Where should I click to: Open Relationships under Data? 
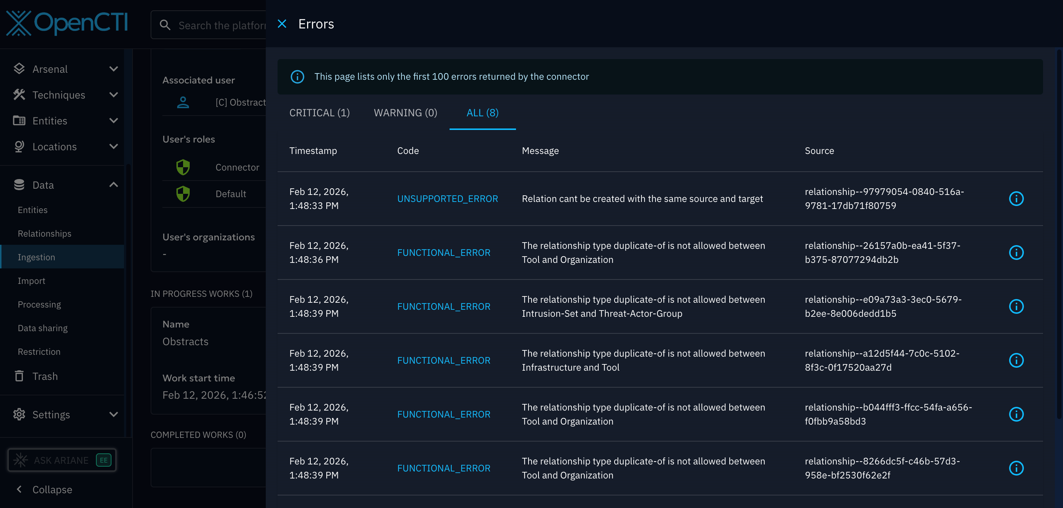pos(45,234)
